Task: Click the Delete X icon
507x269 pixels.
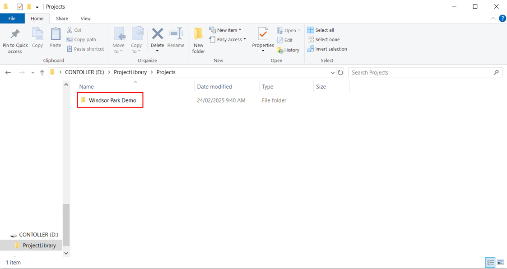Action: coord(158,33)
